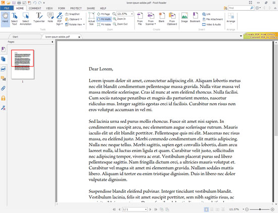Toggle Fit Page zoom mode

click(104, 14)
